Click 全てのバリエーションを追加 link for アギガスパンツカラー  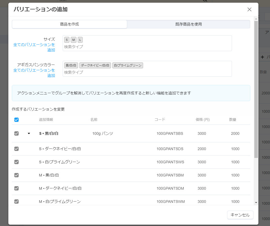point(34,73)
